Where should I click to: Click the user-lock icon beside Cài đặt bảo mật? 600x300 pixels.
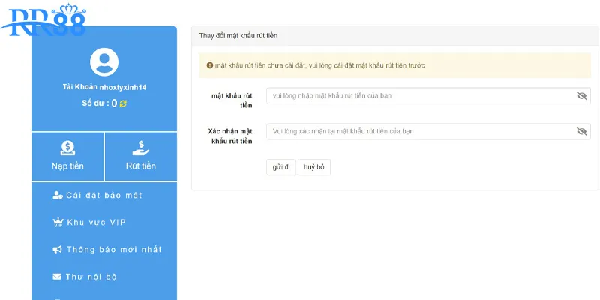(58, 195)
